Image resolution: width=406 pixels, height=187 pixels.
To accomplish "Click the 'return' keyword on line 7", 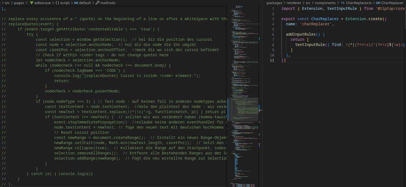I will pos(297,39).
